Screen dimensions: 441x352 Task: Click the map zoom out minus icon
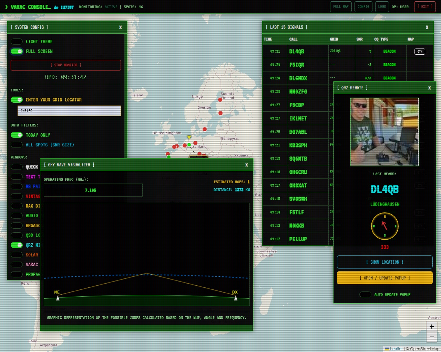[x=431, y=337]
